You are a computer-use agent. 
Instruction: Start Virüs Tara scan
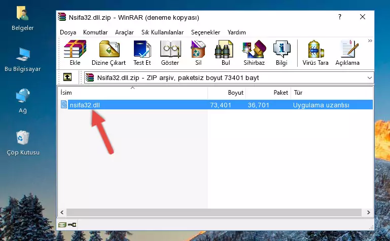315,53
